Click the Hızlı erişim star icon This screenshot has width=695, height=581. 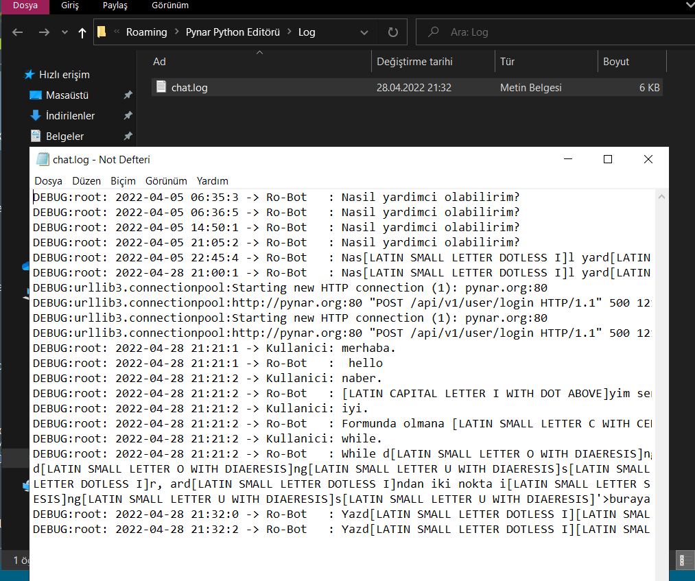28,74
